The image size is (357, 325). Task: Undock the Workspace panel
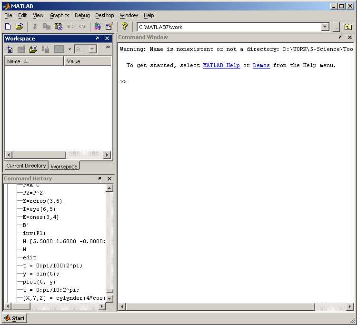[98, 39]
